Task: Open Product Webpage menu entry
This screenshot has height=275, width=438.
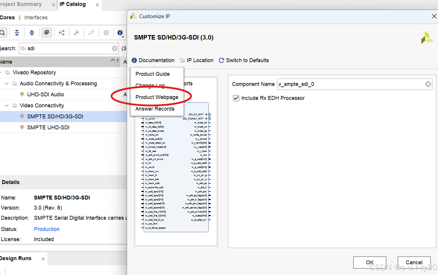Action: [157, 97]
